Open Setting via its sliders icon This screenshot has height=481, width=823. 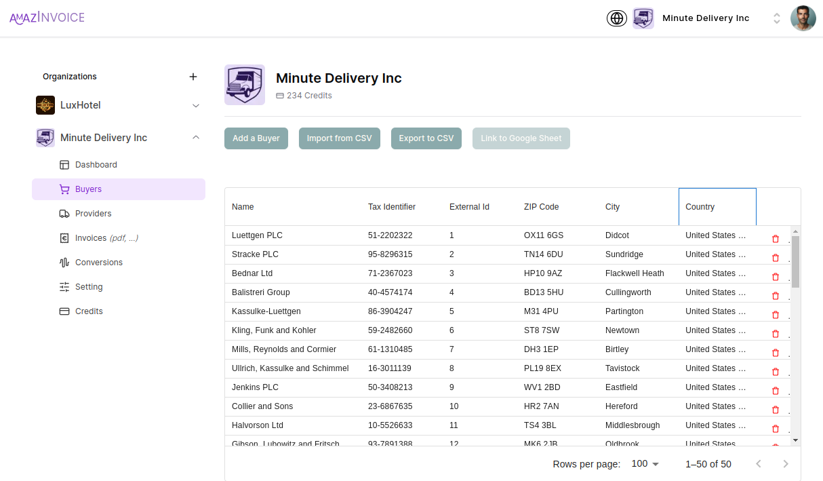tap(64, 286)
